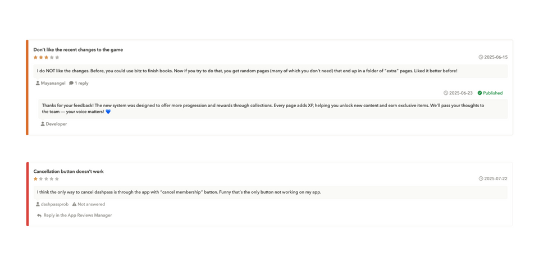This screenshot has width=539, height=266.
Task: Click the Not answered warning triangle icon
Action: pos(74,204)
